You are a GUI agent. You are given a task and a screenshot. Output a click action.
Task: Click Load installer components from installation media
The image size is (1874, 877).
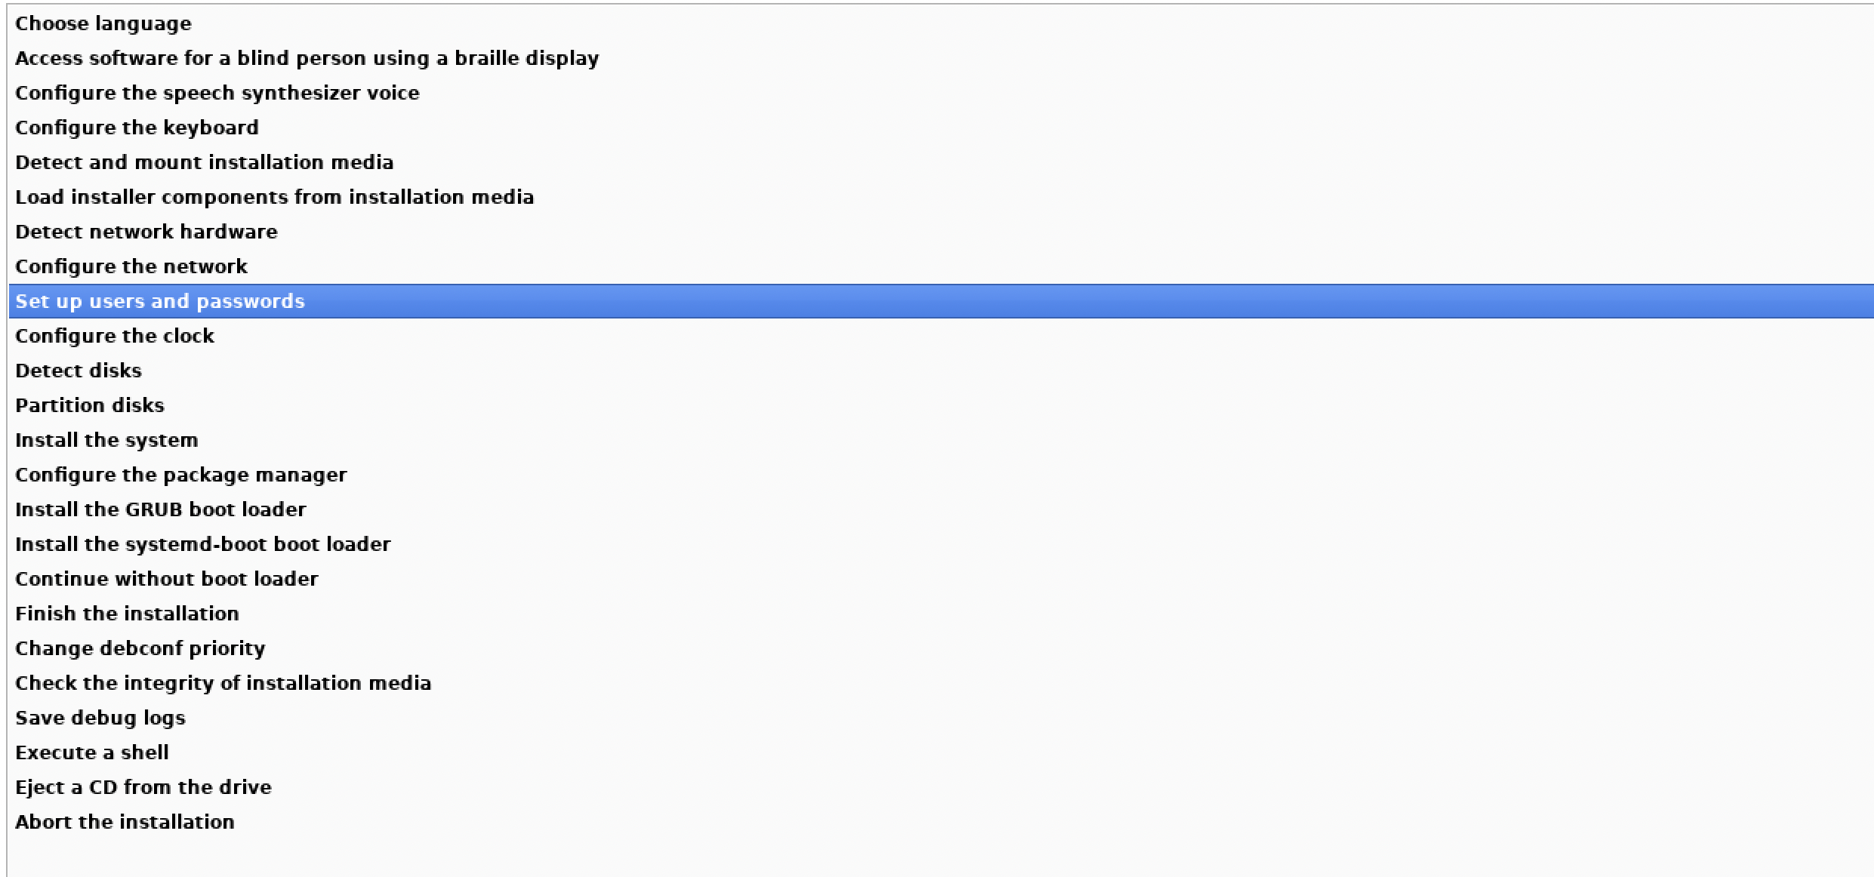point(274,197)
